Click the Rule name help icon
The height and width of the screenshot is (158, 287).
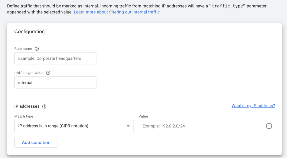tap(37, 49)
